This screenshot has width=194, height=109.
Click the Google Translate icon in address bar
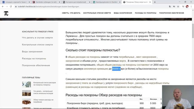click(x=170, y=7)
